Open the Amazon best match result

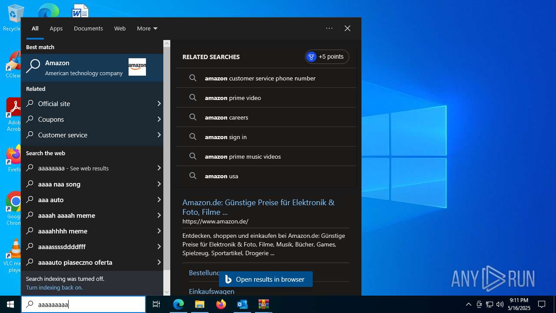(x=92, y=67)
